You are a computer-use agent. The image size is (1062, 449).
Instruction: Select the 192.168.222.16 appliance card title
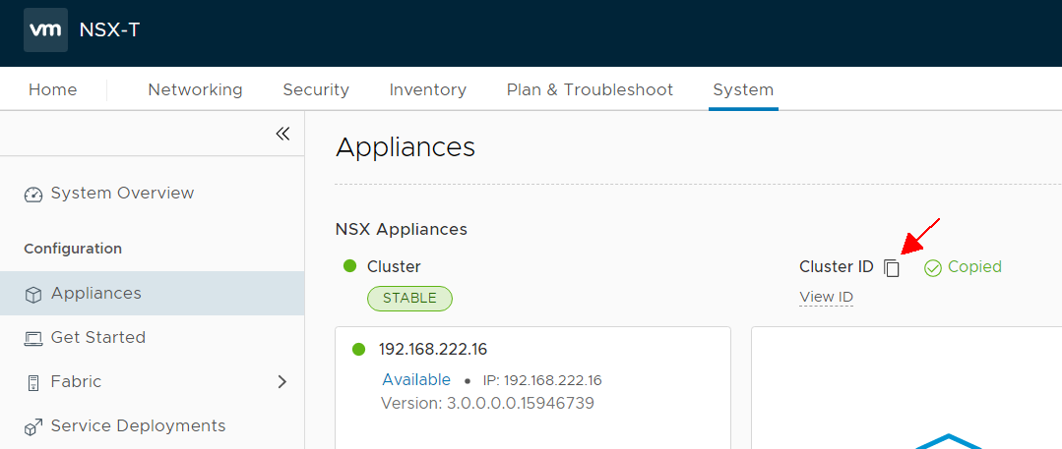point(433,350)
